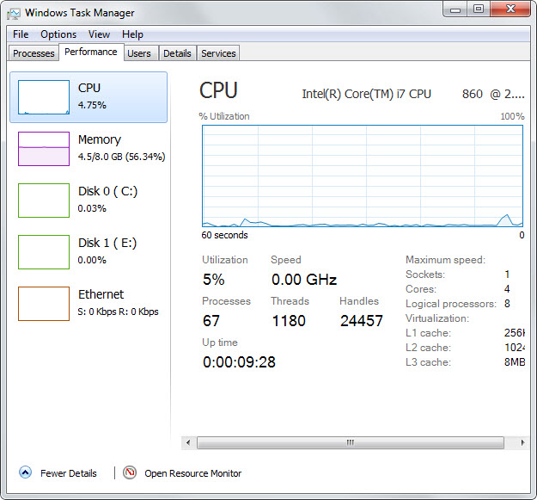Close the Task Manager window
The image size is (537, 500).
(x=510, y=9)
